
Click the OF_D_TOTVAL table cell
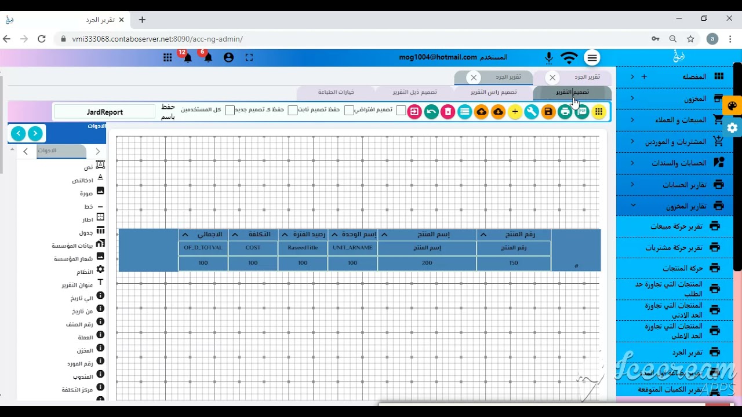pos(203,247)
